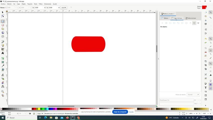213x120 pixels.
Task: Toggle layer visibility eye in status bar
Action: [x=30, y=113]
